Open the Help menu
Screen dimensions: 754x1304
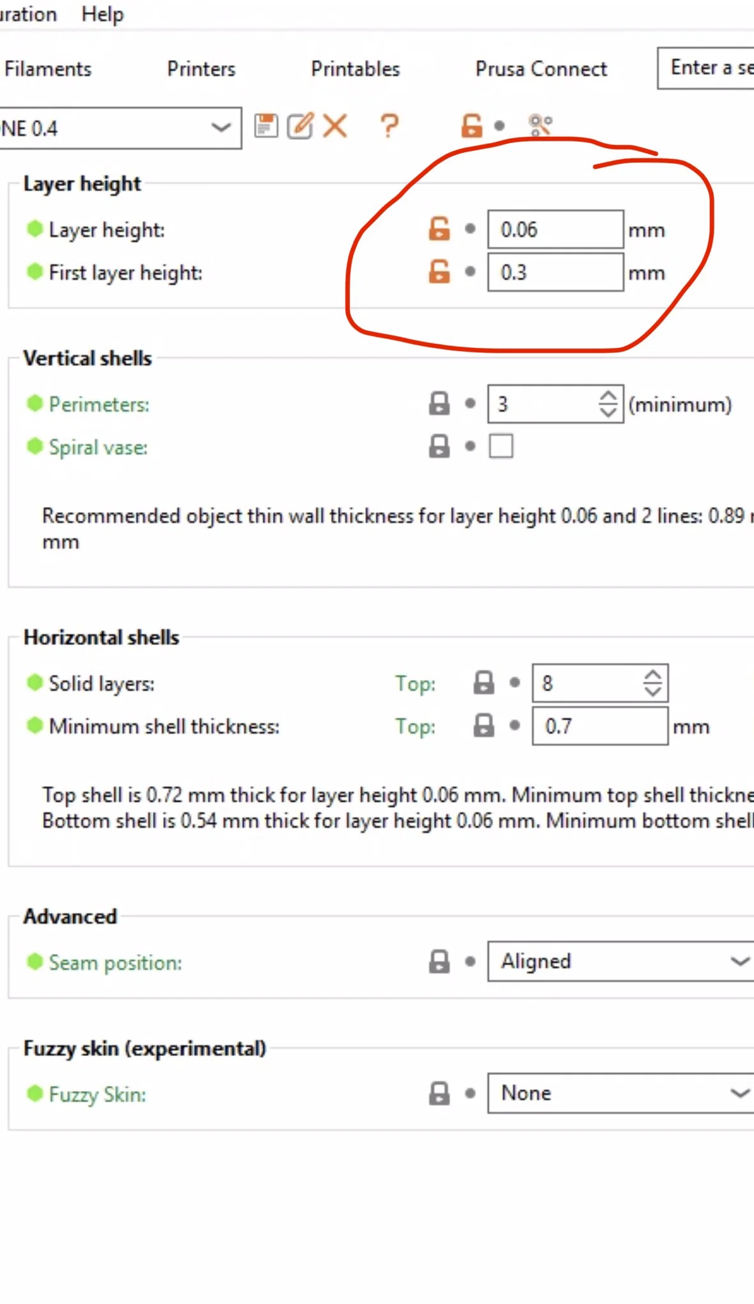(102, 14)
